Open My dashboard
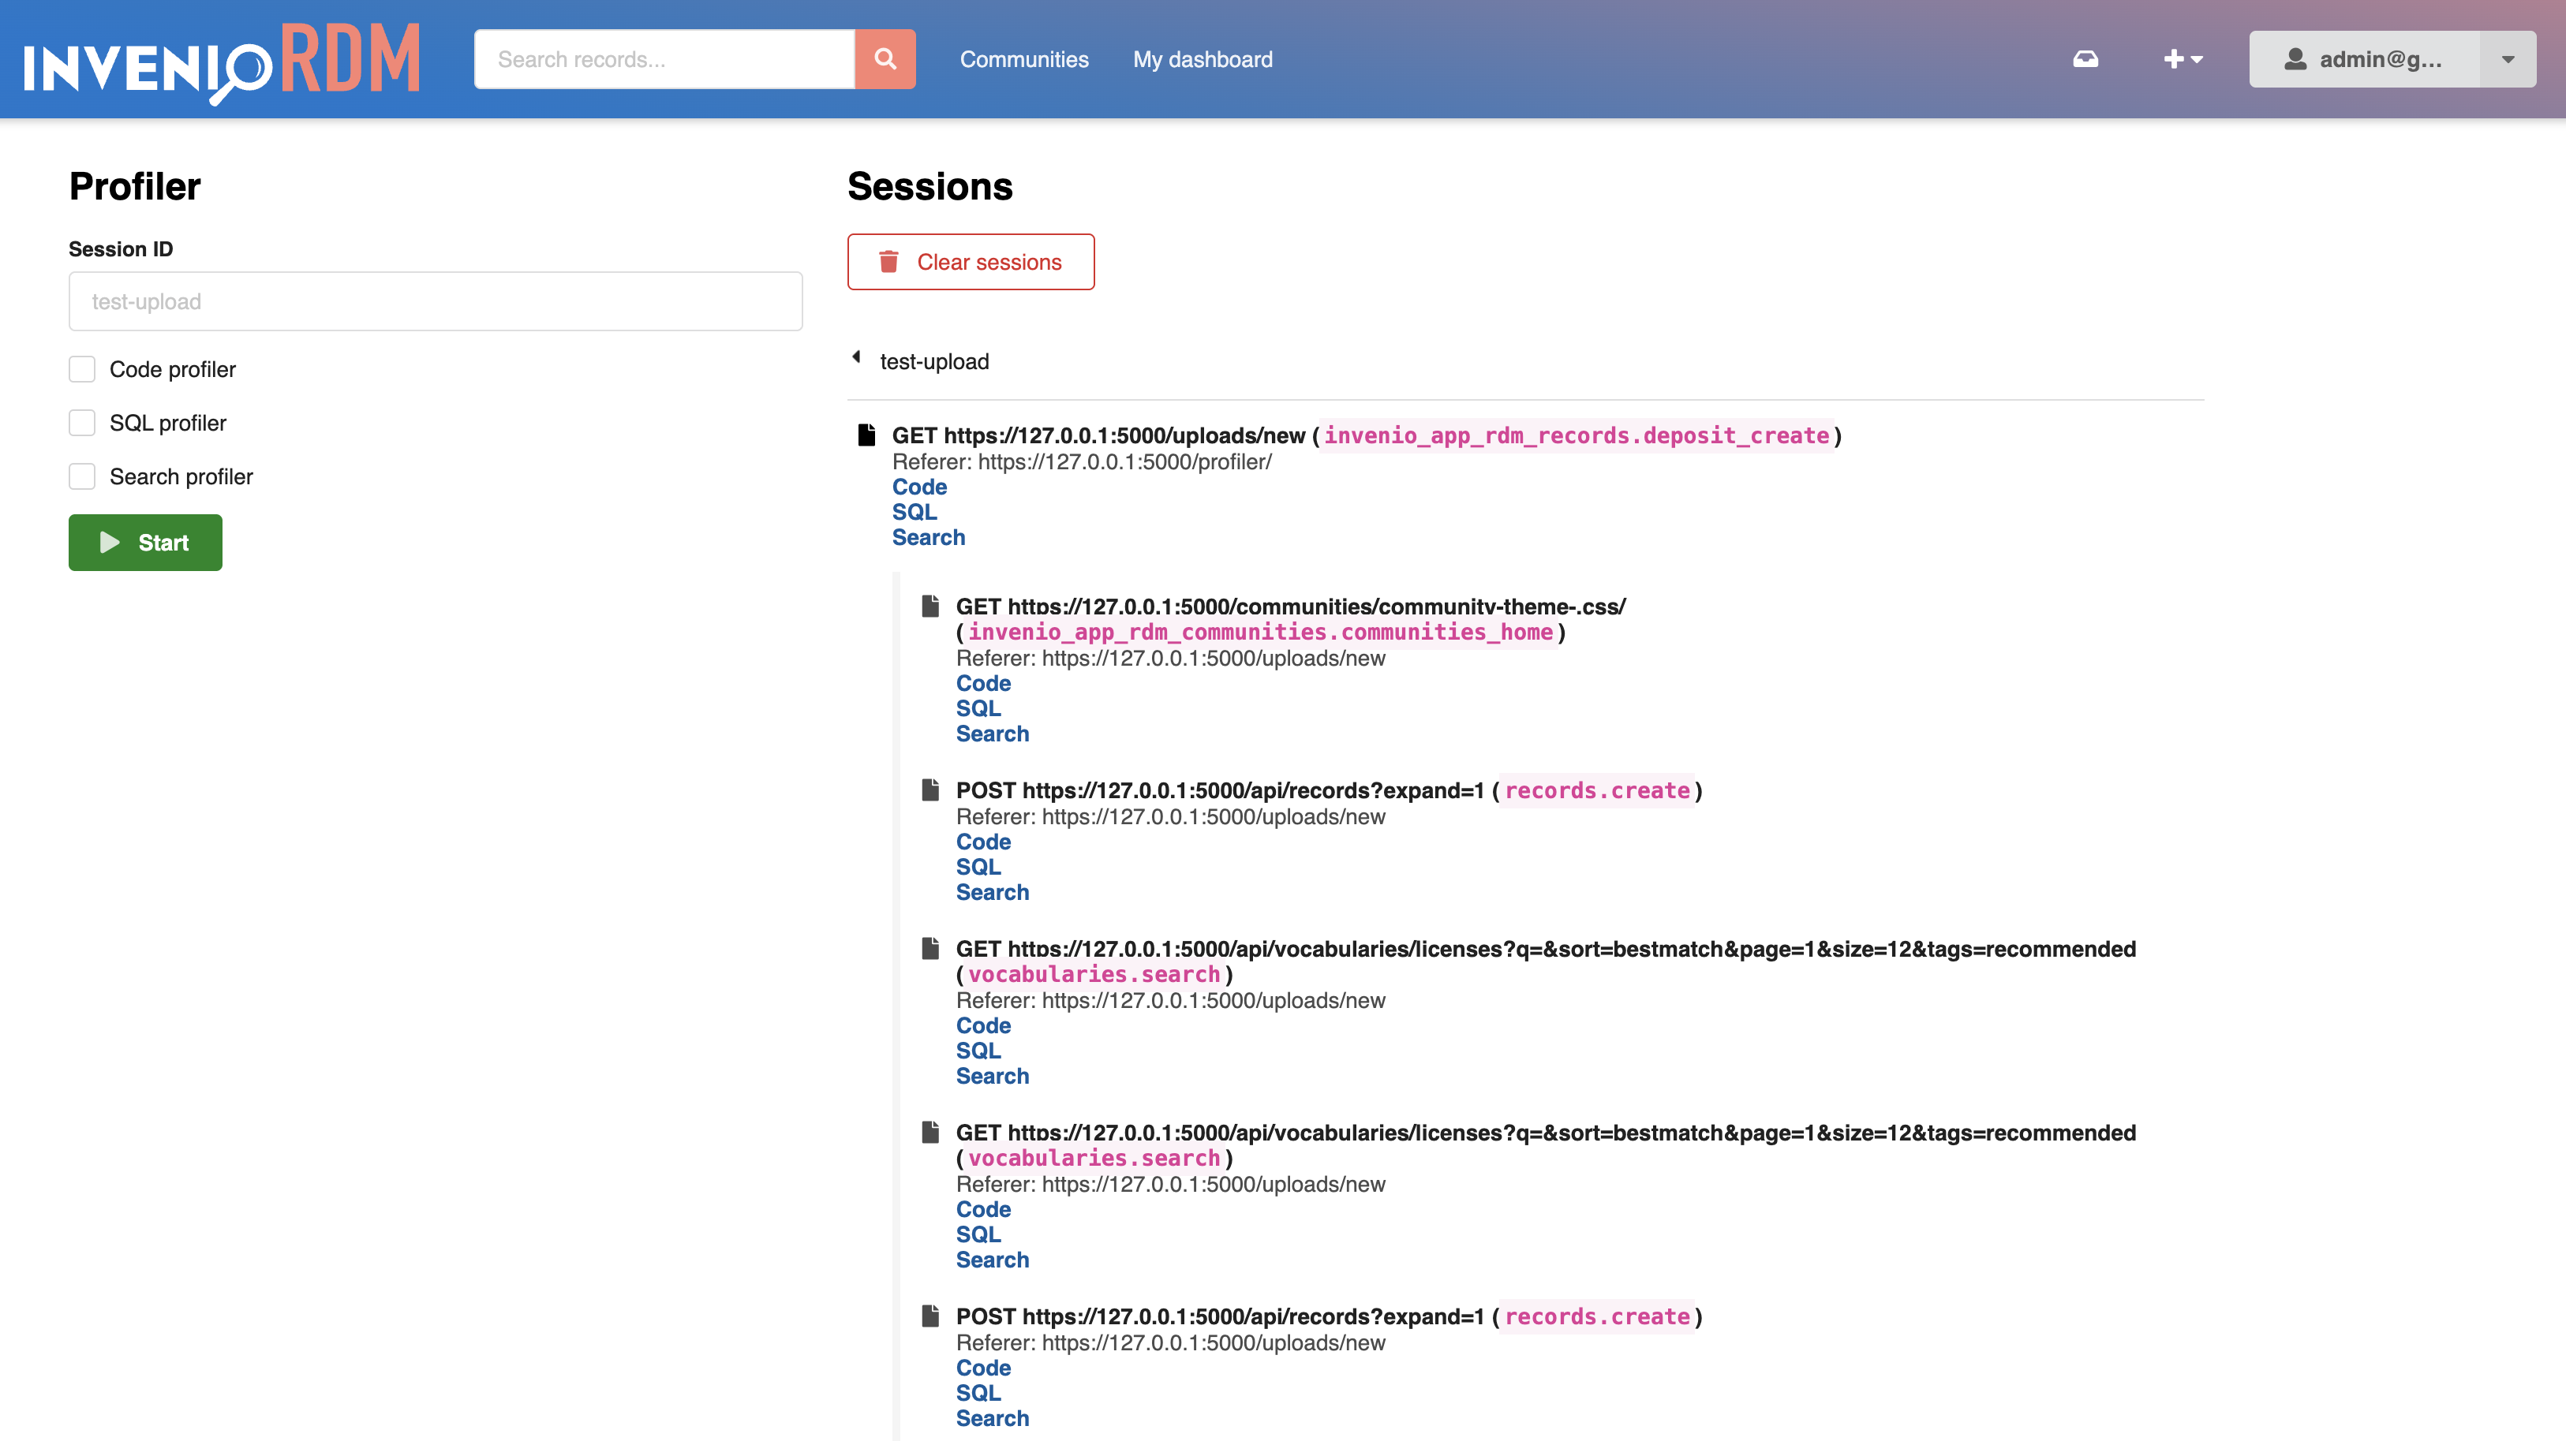Viewport: 2566px width, 1456px height. pyautogui.click(x=1203, y=59)
